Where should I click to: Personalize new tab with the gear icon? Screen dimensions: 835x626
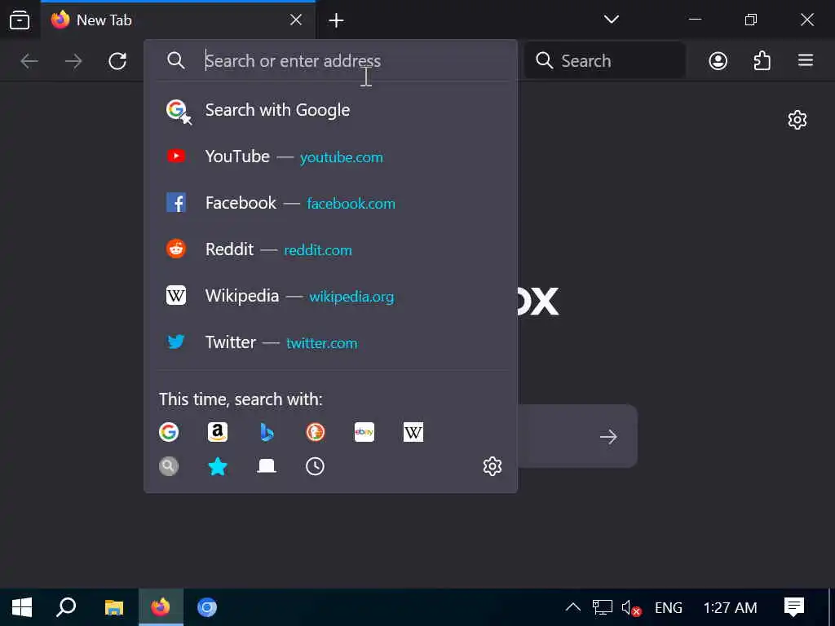pyautogui.click(x=797, y=120)
